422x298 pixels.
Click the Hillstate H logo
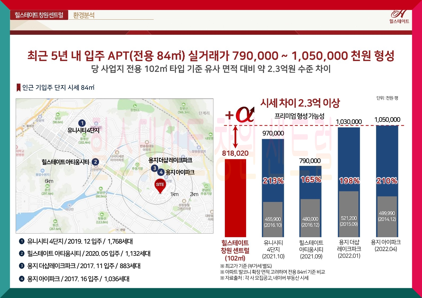(399, 14)
